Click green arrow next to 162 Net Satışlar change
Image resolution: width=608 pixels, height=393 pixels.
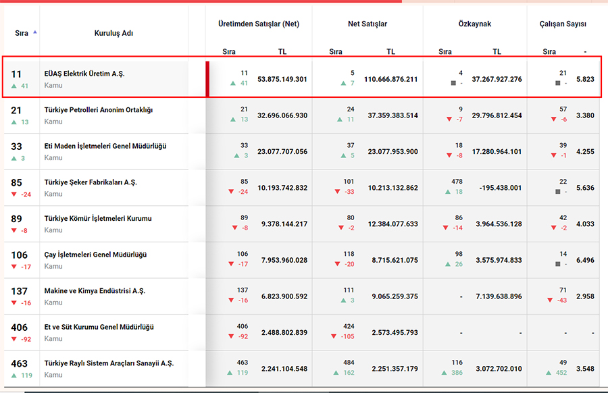pyautogui.click(x=336, y=373)
